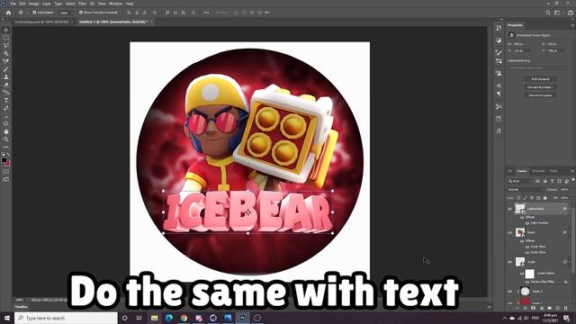Screen dimensions: 576x324
Task: Toggle the Auto-Select checkbox
Action: pos(34,13)
